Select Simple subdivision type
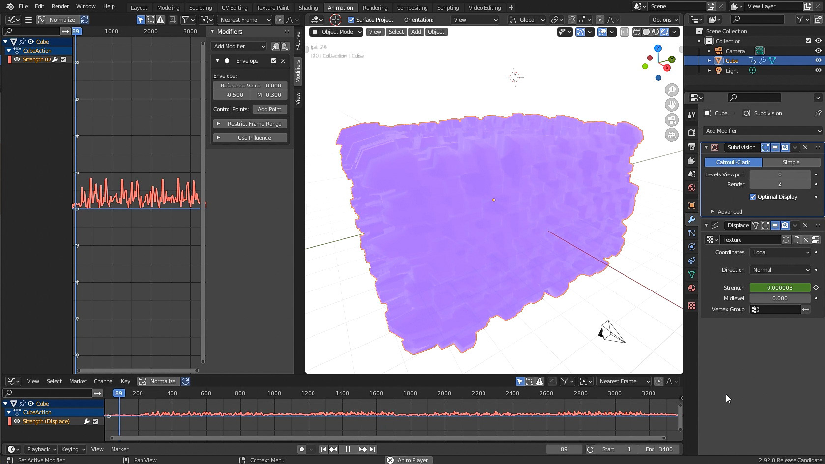This screenshot has height=464, width=825. pyautogui.click(x=791, y=162)
